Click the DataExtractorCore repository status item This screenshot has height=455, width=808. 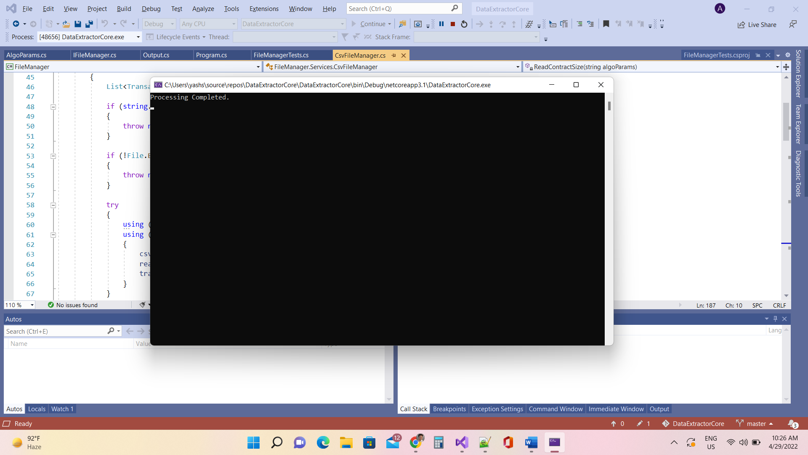(693, 423)
